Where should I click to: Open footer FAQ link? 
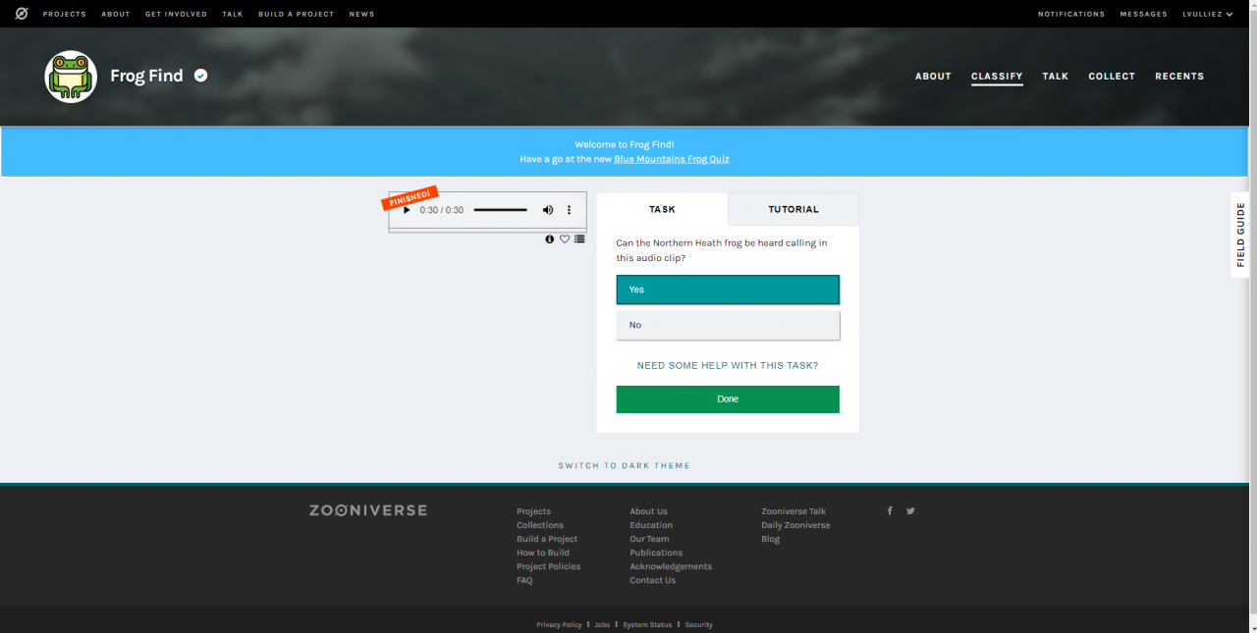click(524, 580)
